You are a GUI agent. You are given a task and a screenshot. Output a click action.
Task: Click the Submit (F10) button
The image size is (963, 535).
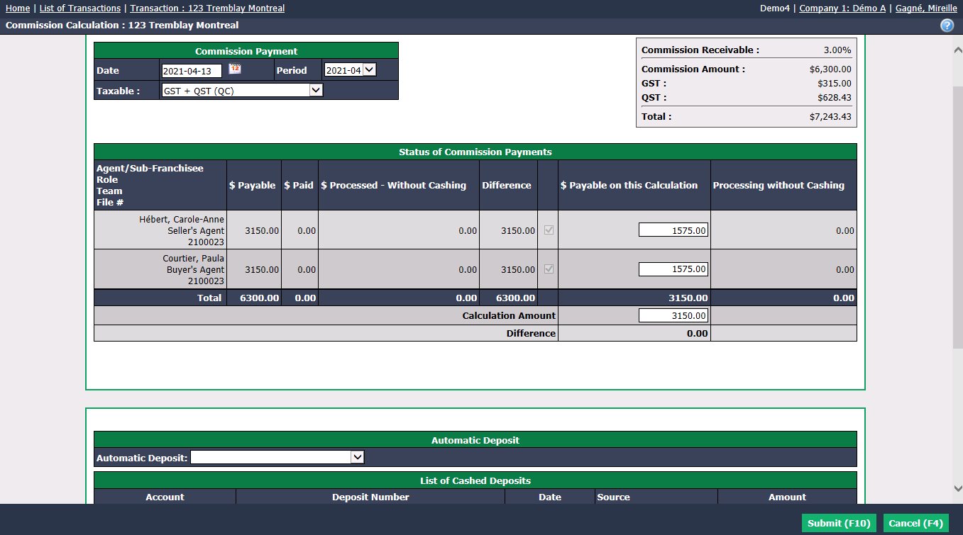(x=839, y=523)
